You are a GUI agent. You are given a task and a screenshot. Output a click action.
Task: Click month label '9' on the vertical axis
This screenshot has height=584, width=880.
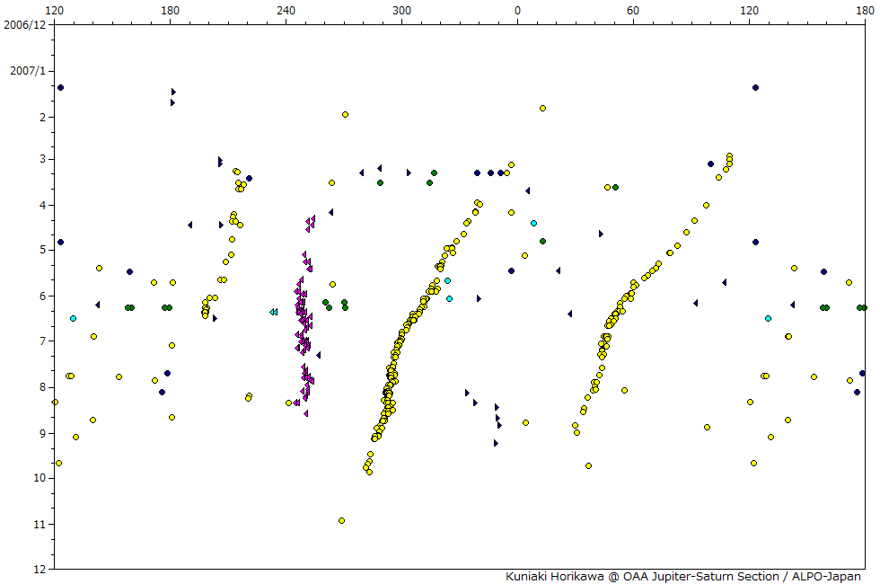[x=42, y=433]
